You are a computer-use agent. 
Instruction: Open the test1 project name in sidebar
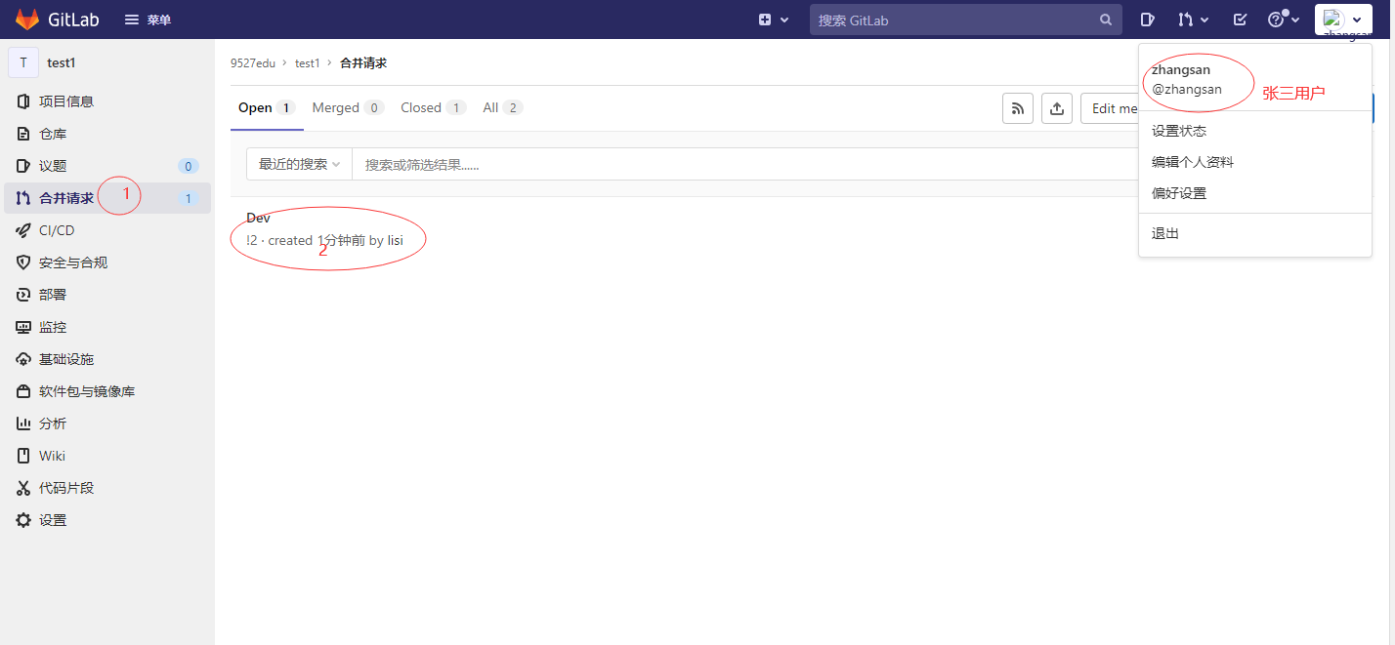tap(62, 62)
